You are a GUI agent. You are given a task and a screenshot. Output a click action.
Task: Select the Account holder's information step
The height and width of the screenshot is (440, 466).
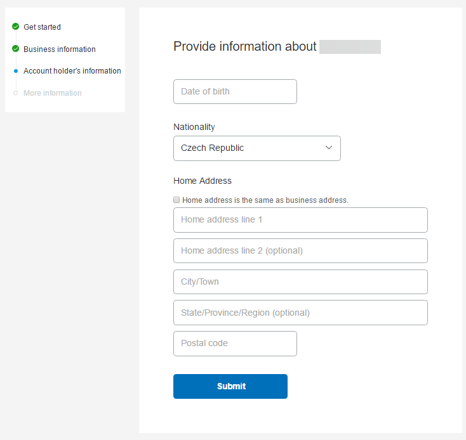[72, 71]
